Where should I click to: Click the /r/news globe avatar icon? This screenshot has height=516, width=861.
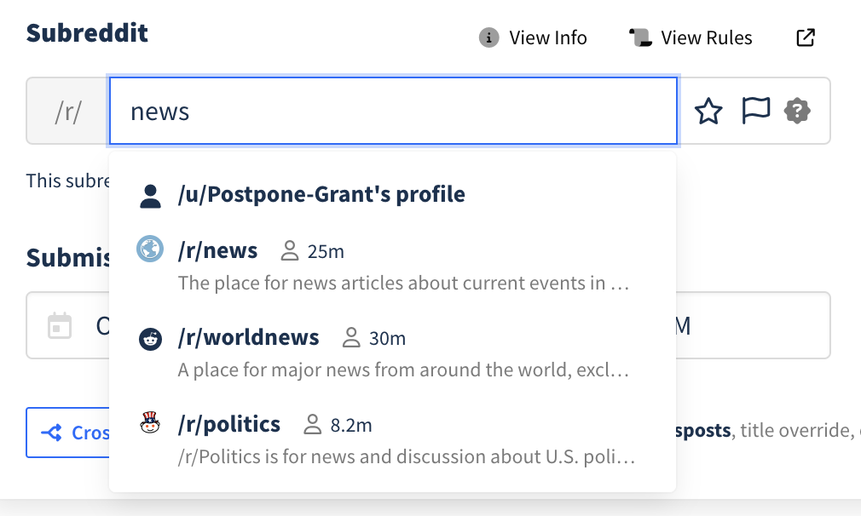[x=150, y=249]
